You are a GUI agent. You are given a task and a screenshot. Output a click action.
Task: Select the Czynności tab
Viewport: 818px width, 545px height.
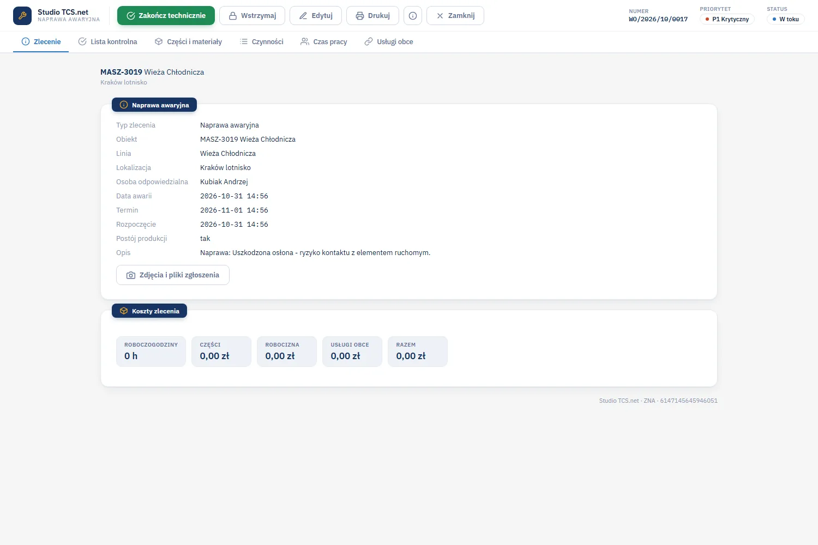[262, 42]
